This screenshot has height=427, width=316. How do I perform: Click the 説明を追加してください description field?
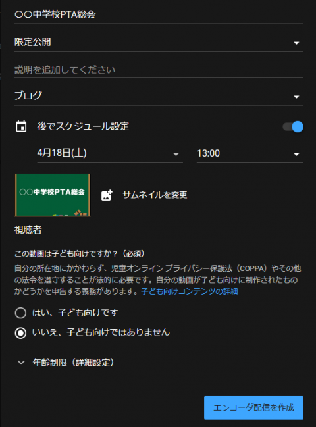click(159, 70)
